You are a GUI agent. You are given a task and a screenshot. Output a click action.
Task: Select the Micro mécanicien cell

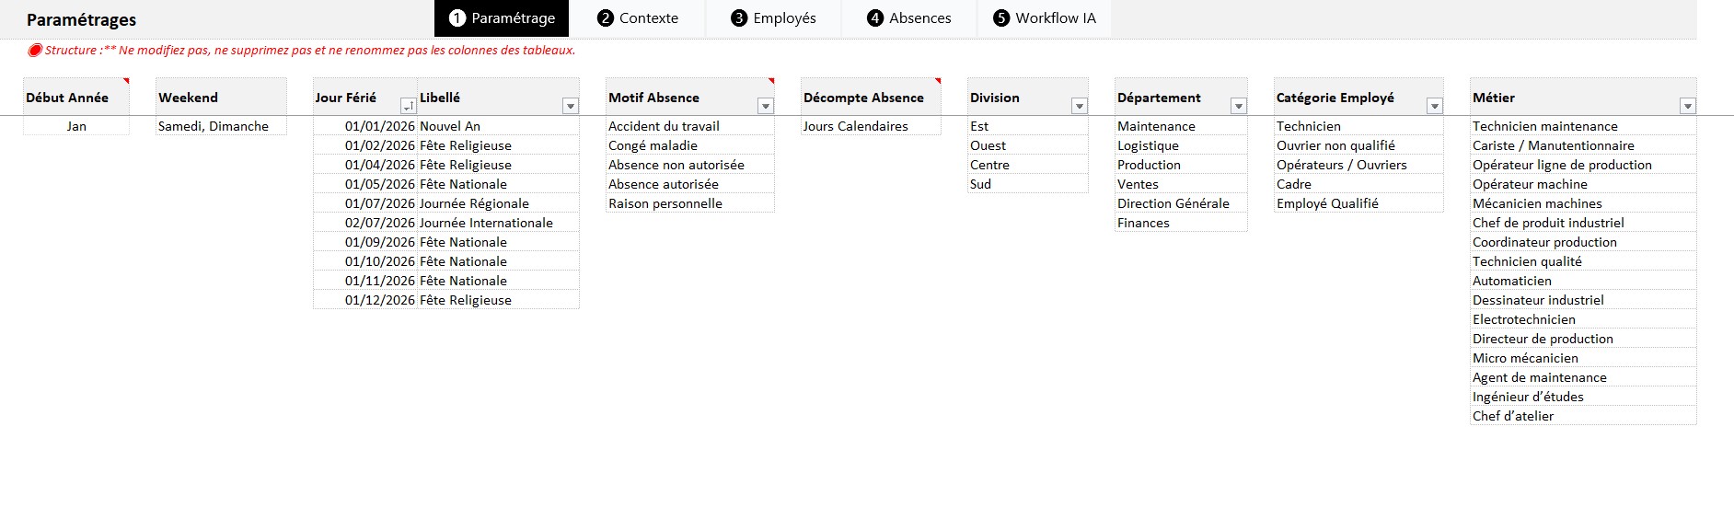click(1583, 358)
